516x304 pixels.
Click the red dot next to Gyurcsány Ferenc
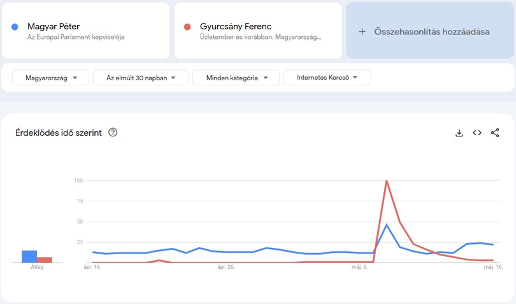point(187,27)
